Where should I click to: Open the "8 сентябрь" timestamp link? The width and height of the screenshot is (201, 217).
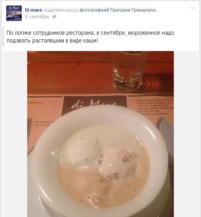37,17
